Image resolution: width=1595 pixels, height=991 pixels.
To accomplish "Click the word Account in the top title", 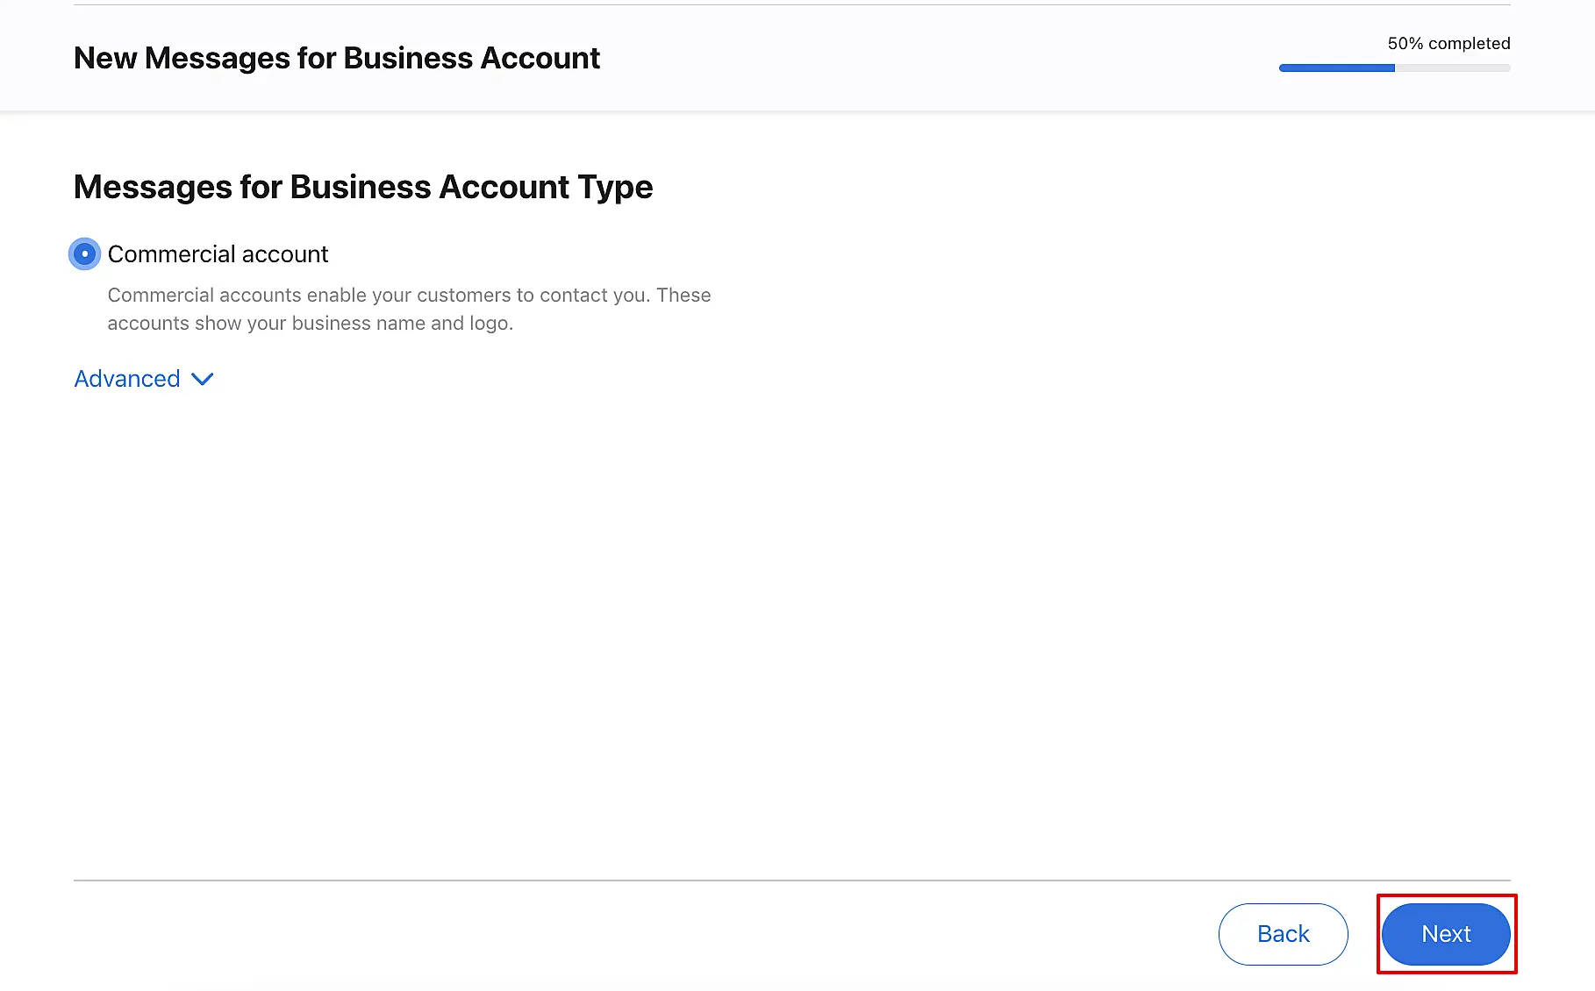I will (540, 58).
